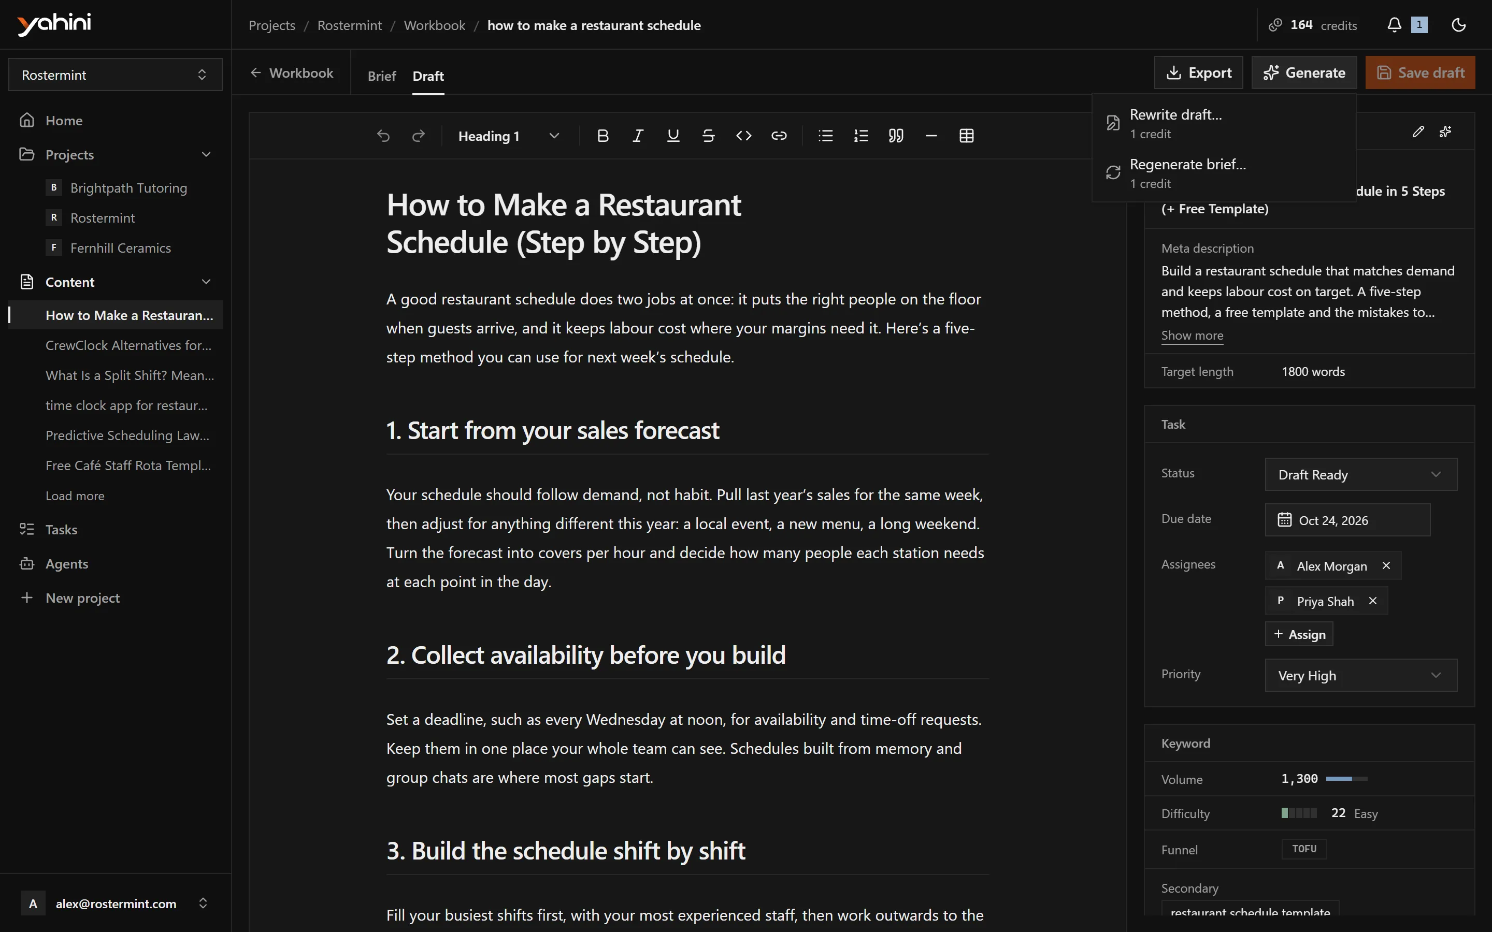
Task: Click the Export button
Action: coord(1198,72)
